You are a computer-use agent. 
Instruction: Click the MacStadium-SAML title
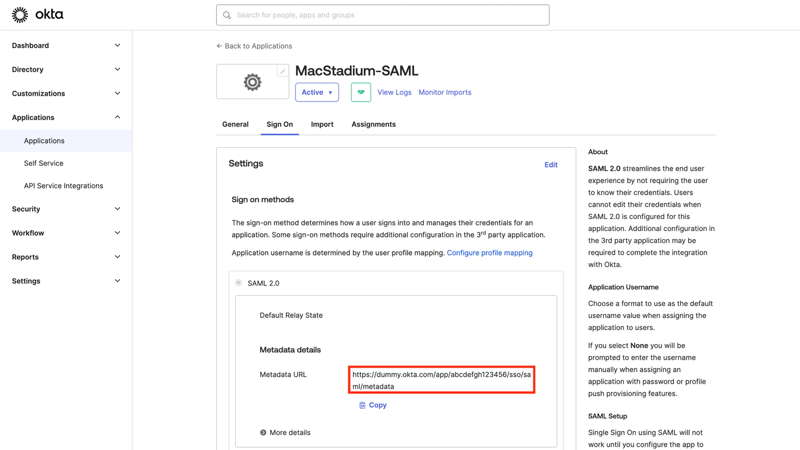[x=357, y=71]
